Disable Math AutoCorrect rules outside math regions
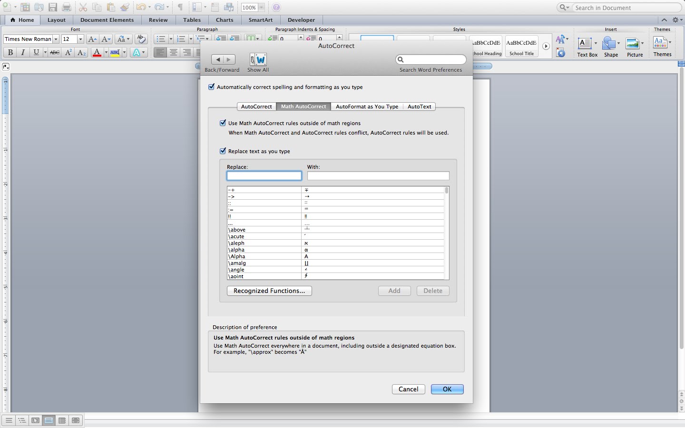 point(223,123)
